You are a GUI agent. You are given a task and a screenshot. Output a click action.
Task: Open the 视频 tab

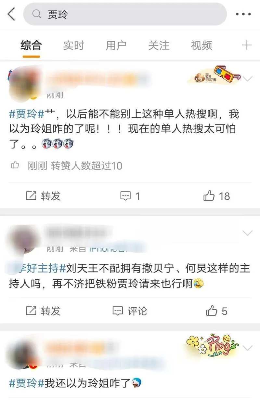(201, 45)
